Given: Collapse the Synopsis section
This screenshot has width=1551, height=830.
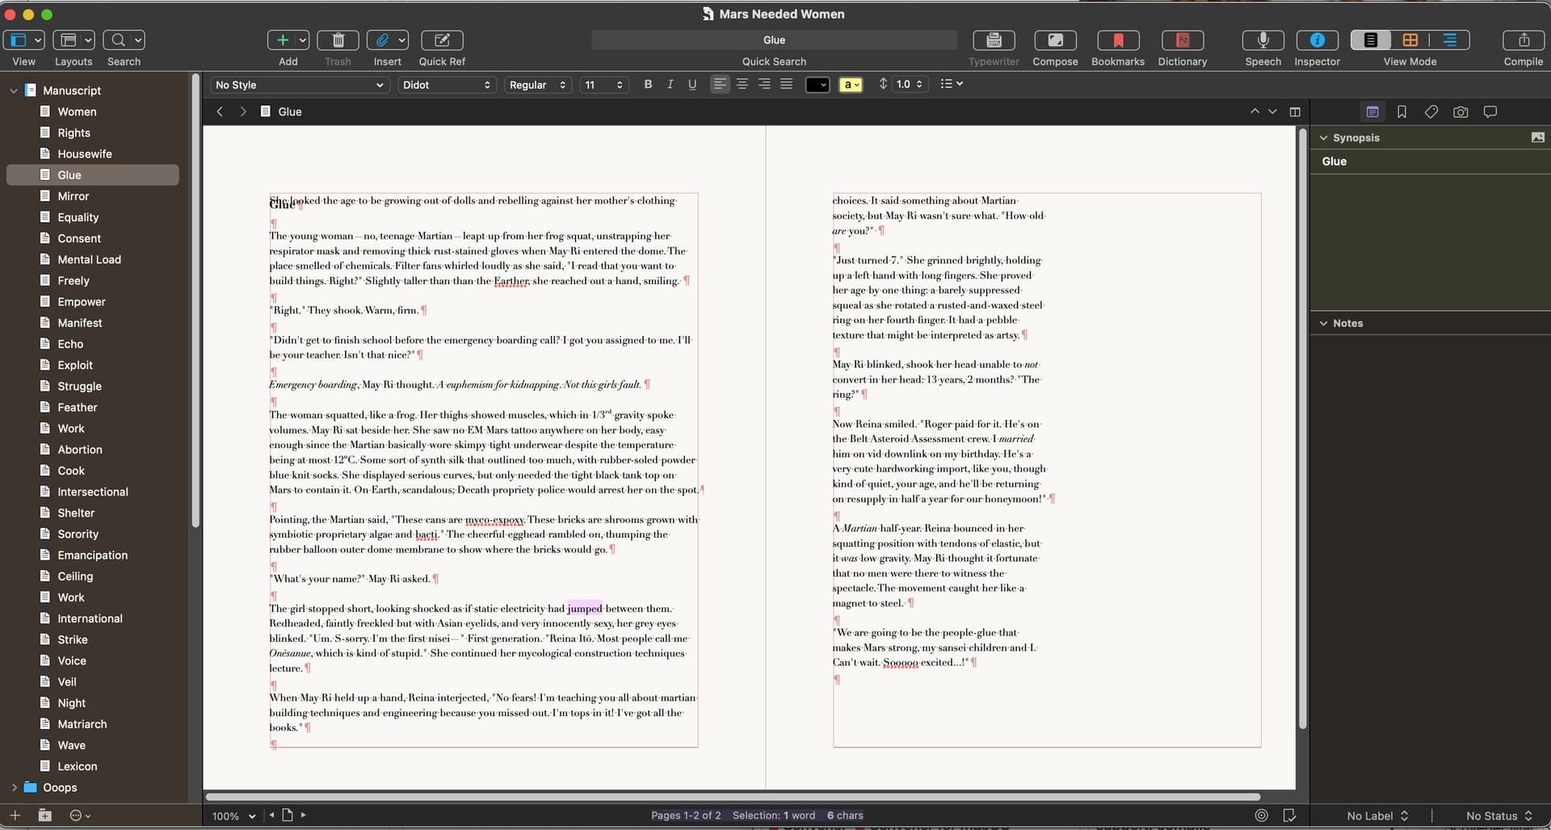Looking at the screenshot, I should 1323,138.
